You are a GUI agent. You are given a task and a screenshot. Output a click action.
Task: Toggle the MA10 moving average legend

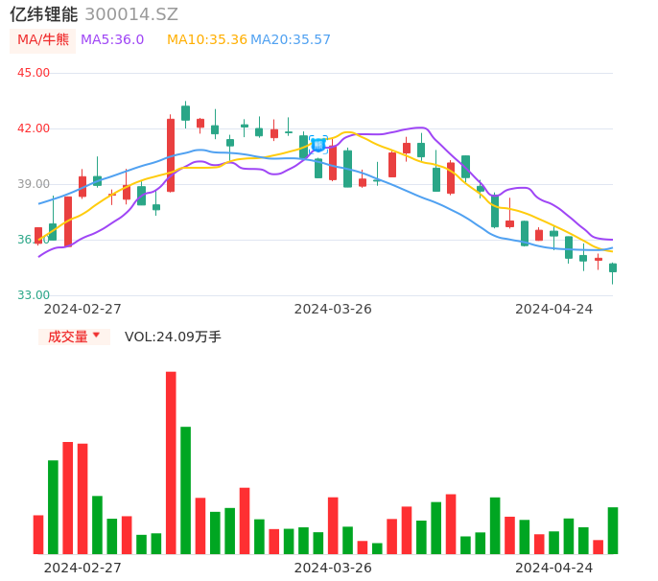click(206, 40)
